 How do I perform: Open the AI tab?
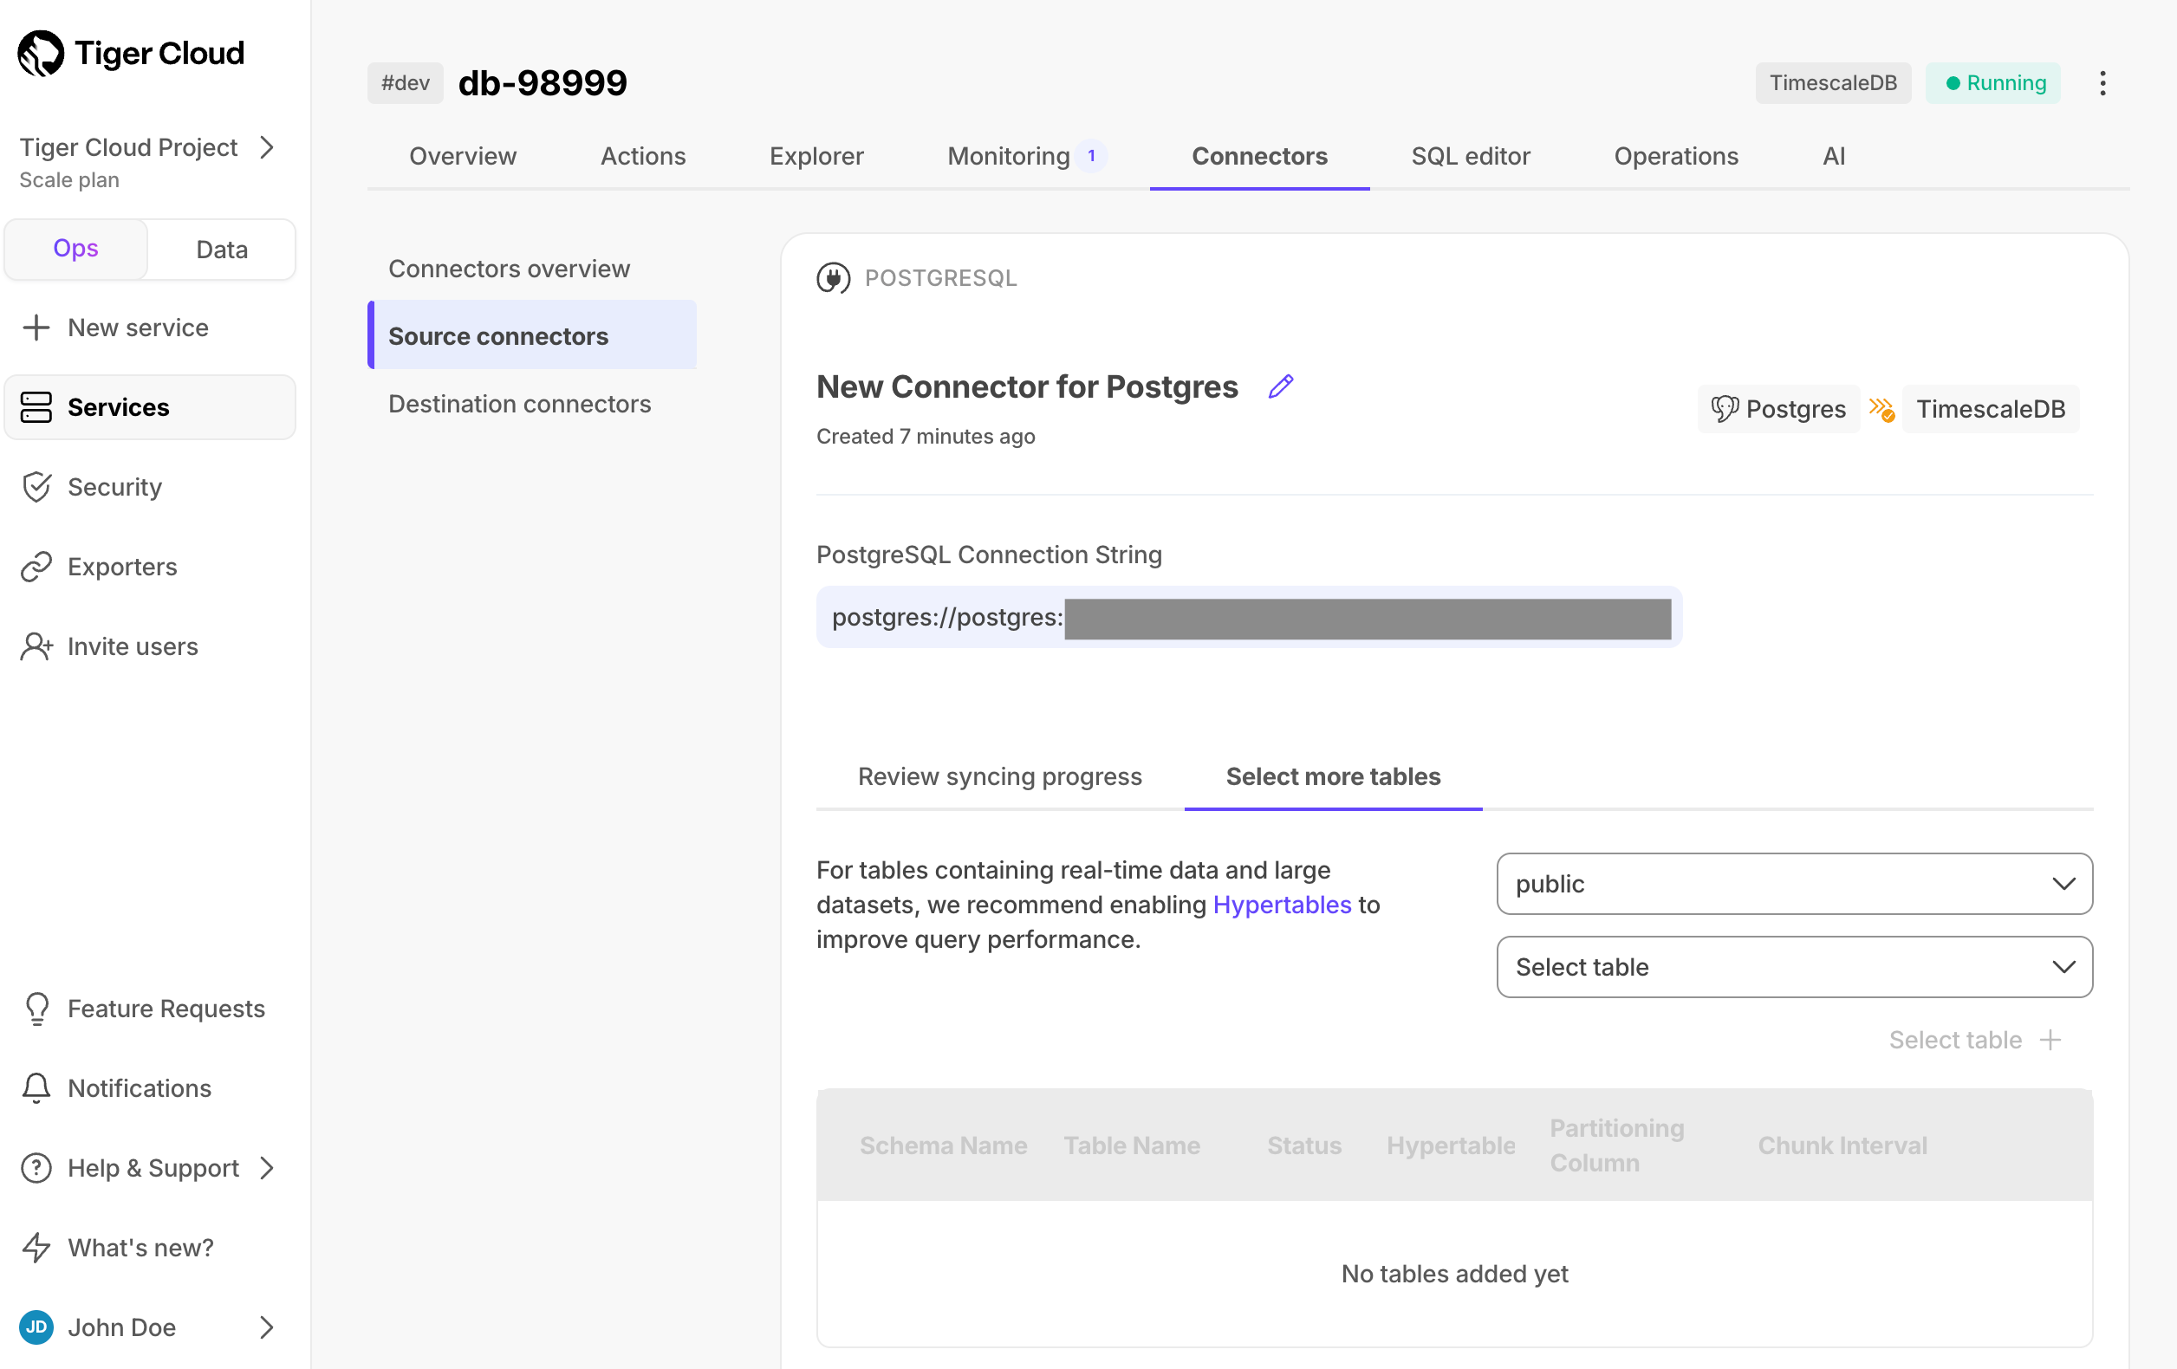[1834, 156]
